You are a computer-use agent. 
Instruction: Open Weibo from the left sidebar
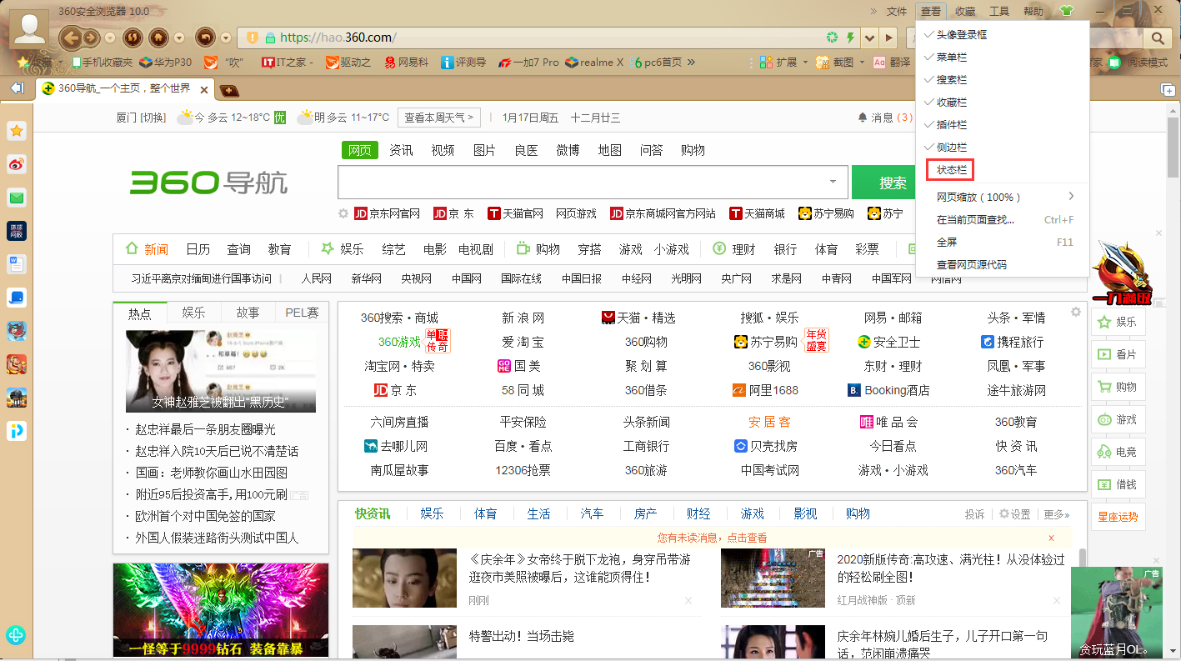pyautogui.click(x=17, y=164)
